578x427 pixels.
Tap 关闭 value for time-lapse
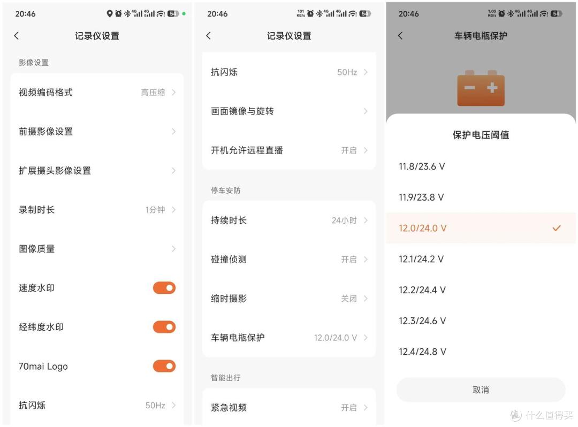(349, 299)
